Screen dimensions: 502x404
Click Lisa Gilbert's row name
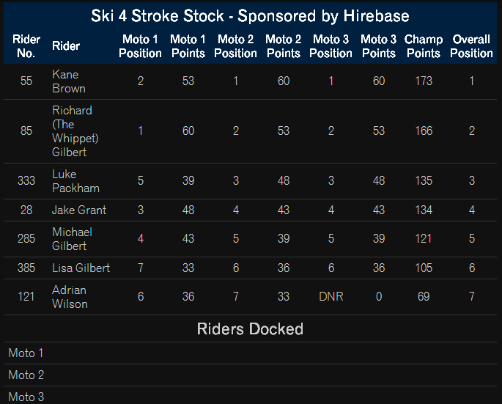point(81,268)
